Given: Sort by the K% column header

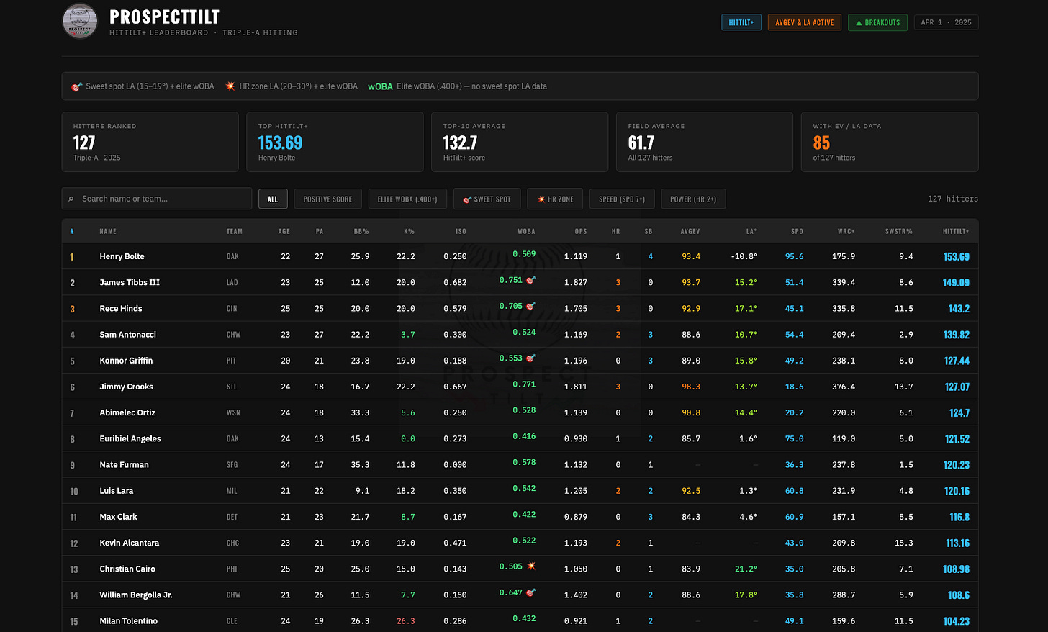Looking at the screenshot, I should point(409,231).
